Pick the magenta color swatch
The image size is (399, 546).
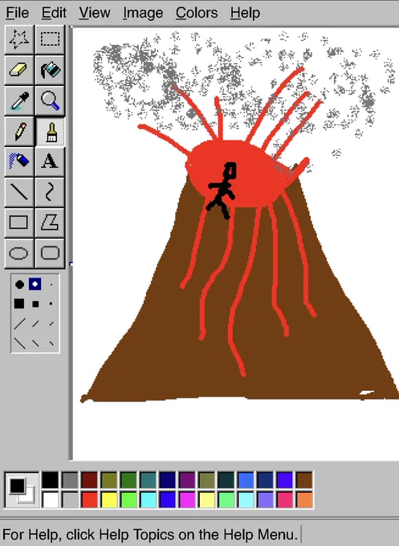coord(187,499)
